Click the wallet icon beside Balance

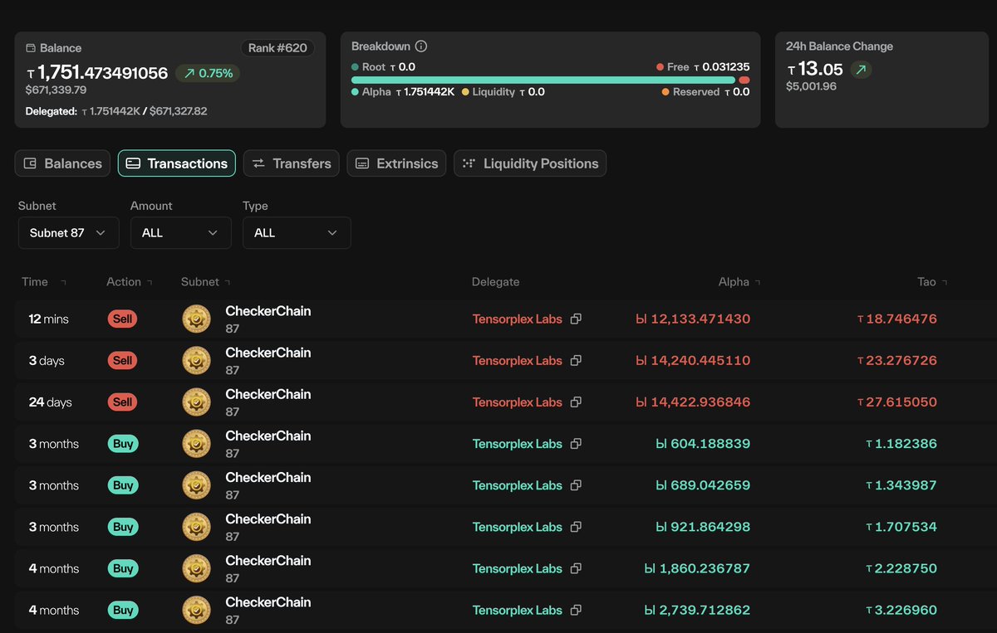point(31,48)
